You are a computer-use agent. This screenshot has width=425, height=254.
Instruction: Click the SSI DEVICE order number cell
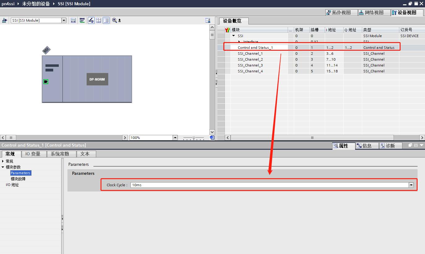412,36
